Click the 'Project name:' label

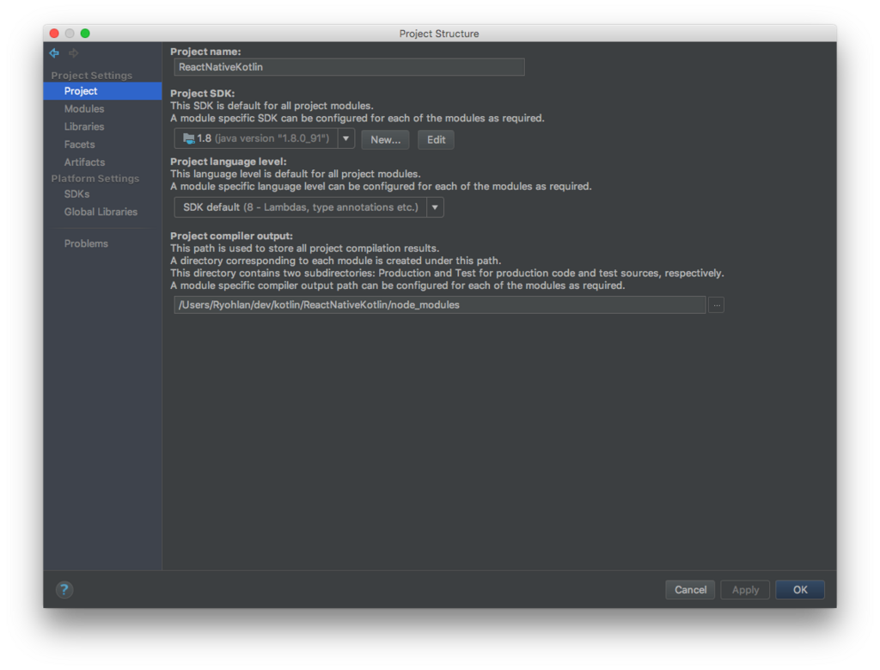[205, 52]
